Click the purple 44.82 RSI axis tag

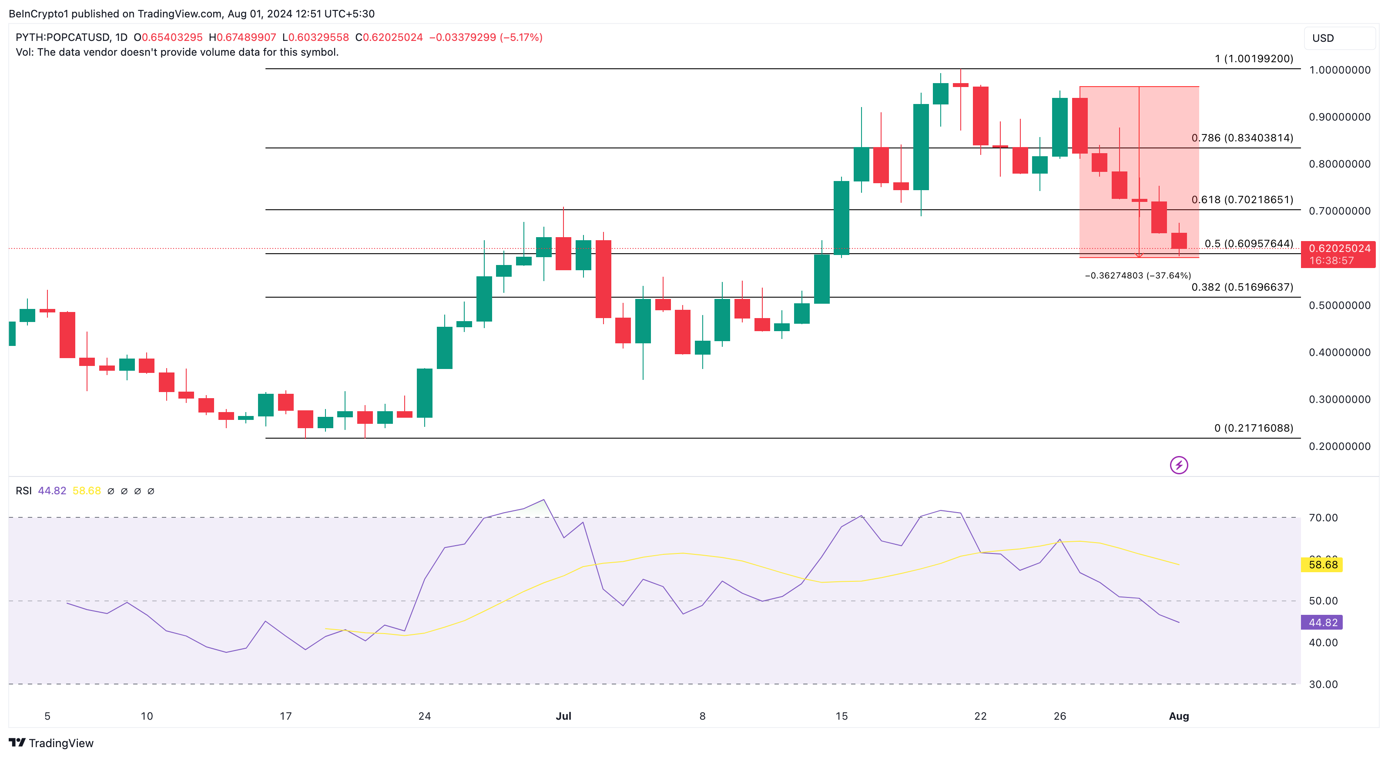coord(1323,622)
